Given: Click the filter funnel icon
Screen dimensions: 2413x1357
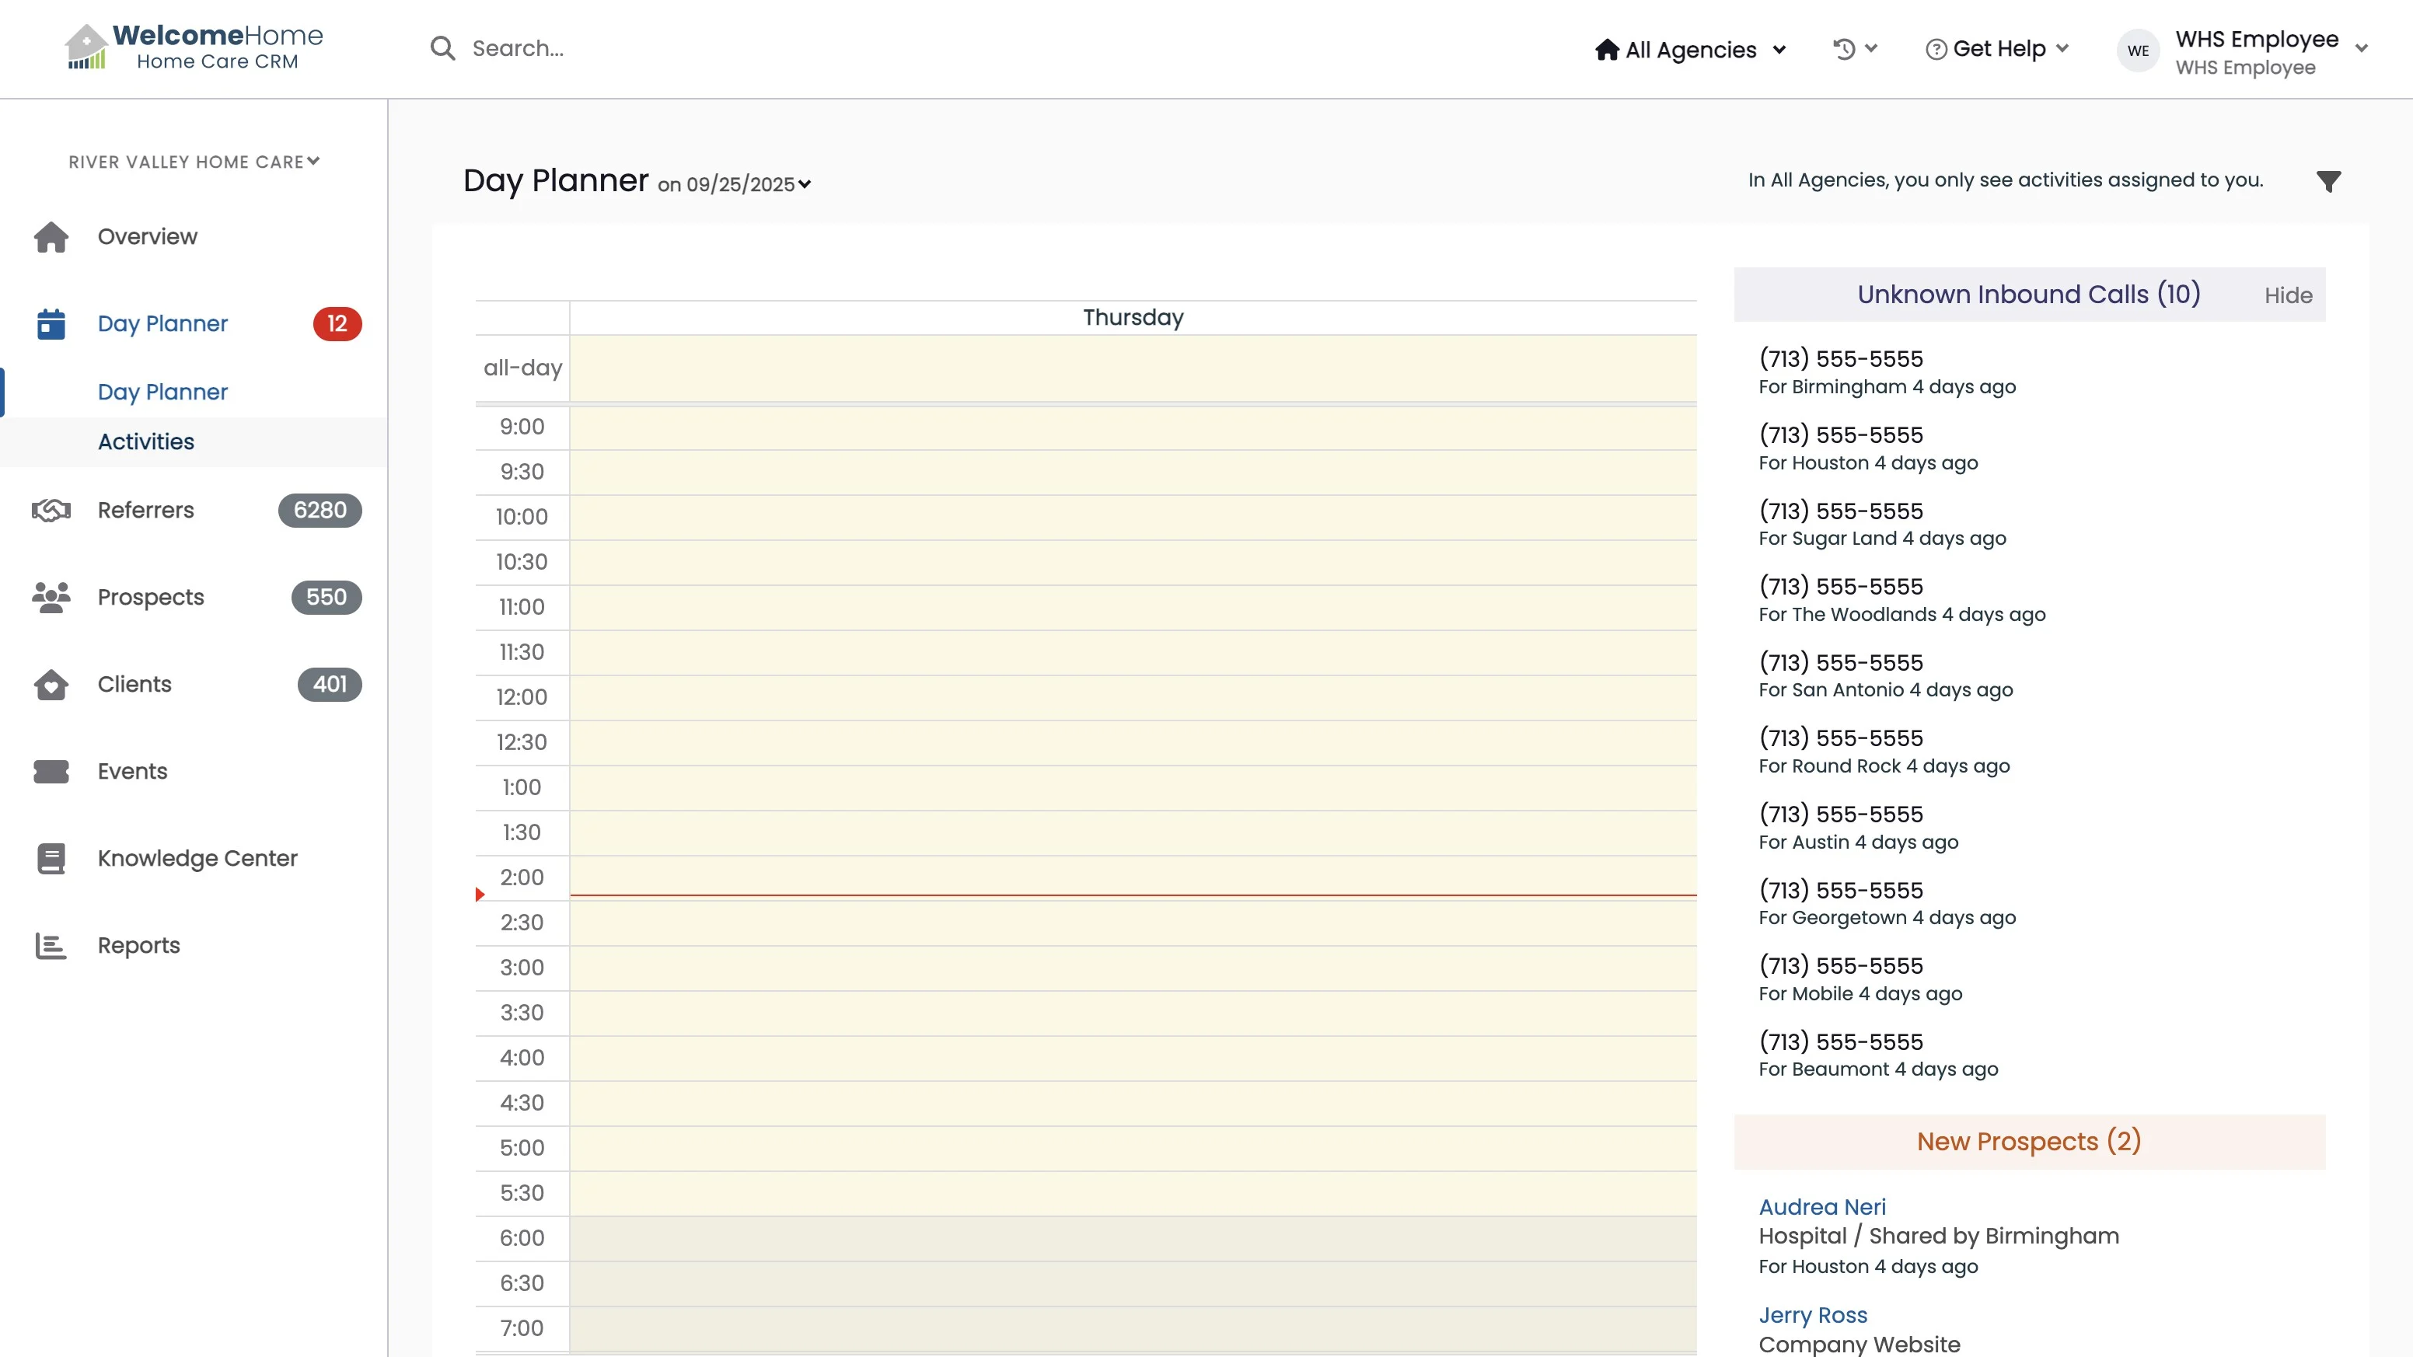Looking at the screenshot, I should [x=2327, y=181].
